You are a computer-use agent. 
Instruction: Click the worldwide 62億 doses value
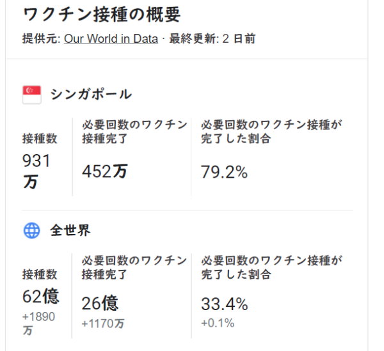coord(40,296)
